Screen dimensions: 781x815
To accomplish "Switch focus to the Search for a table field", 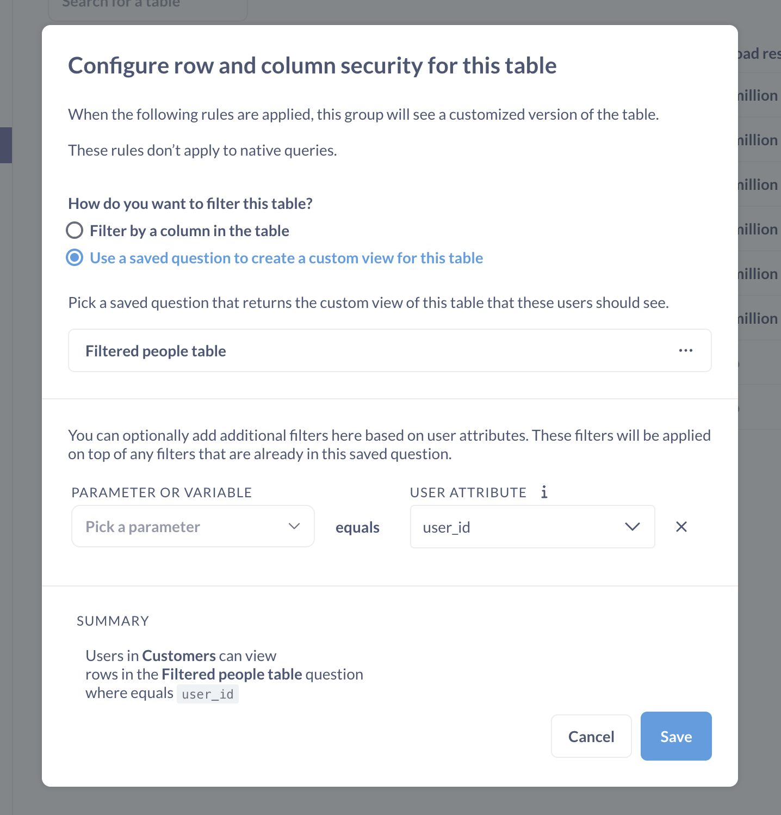I will click(x=147, y=5).
